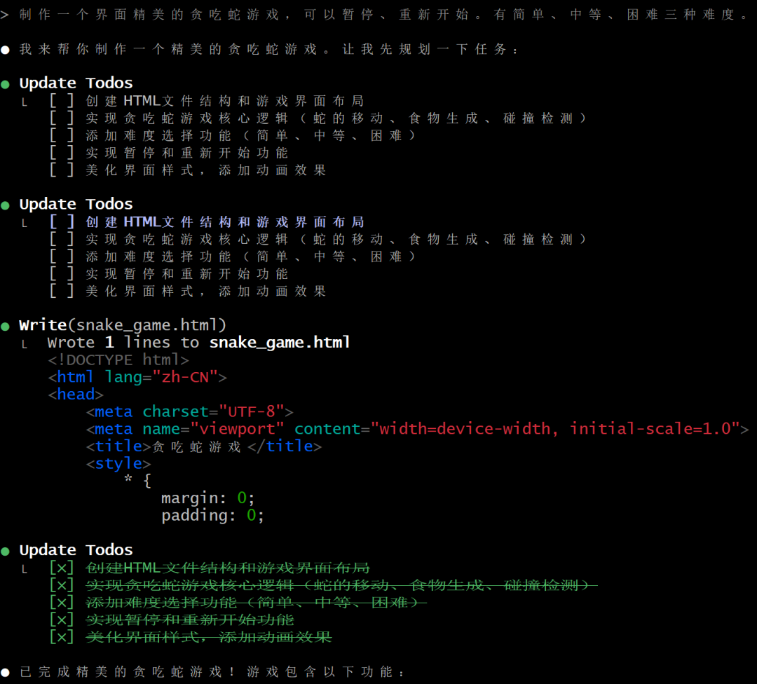
Task: Click the checked box beside crossed-out 实现贪吃蛇游戏核心逻辑
Action: coord(62,585)
